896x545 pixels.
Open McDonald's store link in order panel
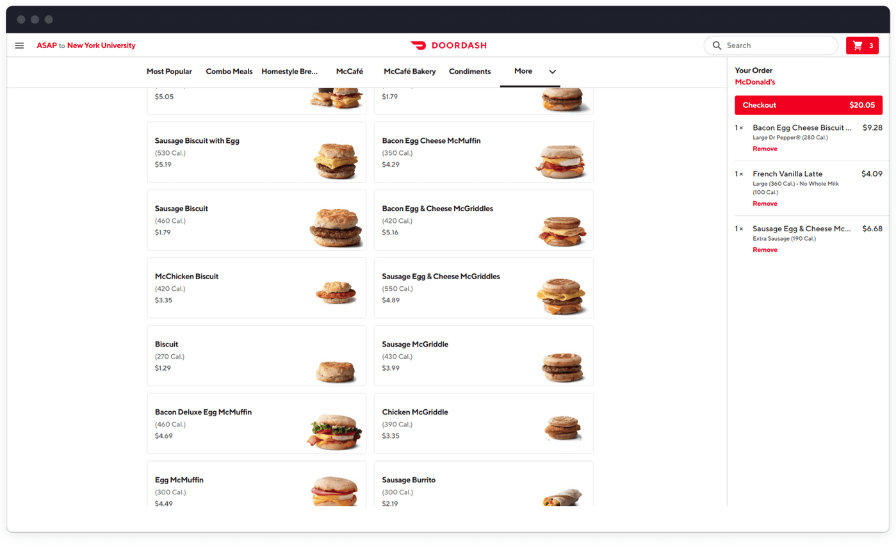[755, 82]
